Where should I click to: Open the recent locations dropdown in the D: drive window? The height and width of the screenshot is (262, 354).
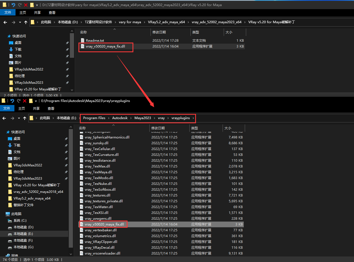coord(20,22)
